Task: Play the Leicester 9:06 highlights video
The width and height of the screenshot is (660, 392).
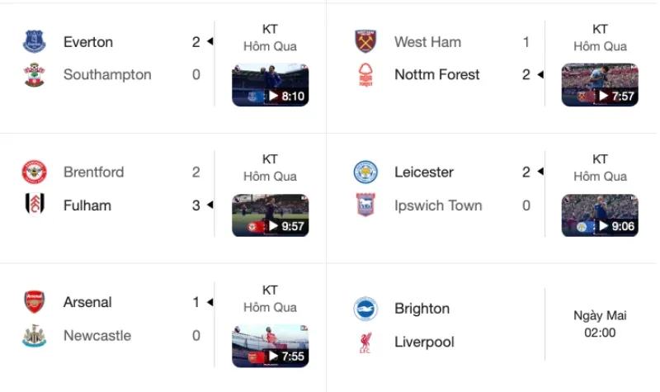Action: (x=600, y=215)
